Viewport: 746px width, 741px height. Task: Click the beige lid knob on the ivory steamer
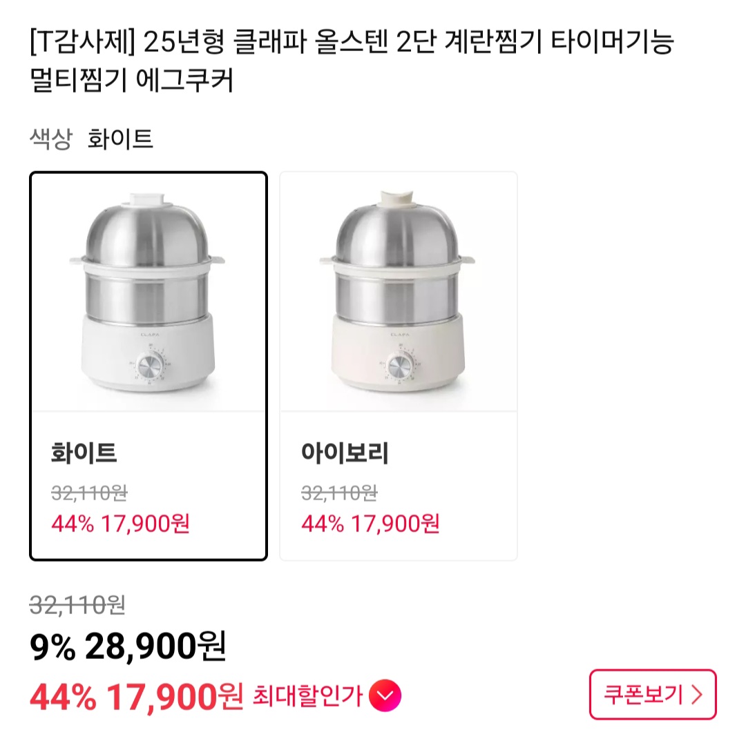click(397, 197)
